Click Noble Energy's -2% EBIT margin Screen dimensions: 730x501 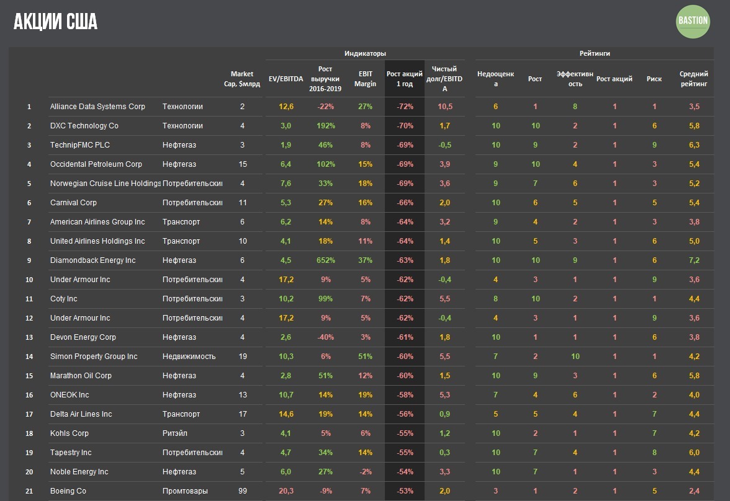click(365, 472)
